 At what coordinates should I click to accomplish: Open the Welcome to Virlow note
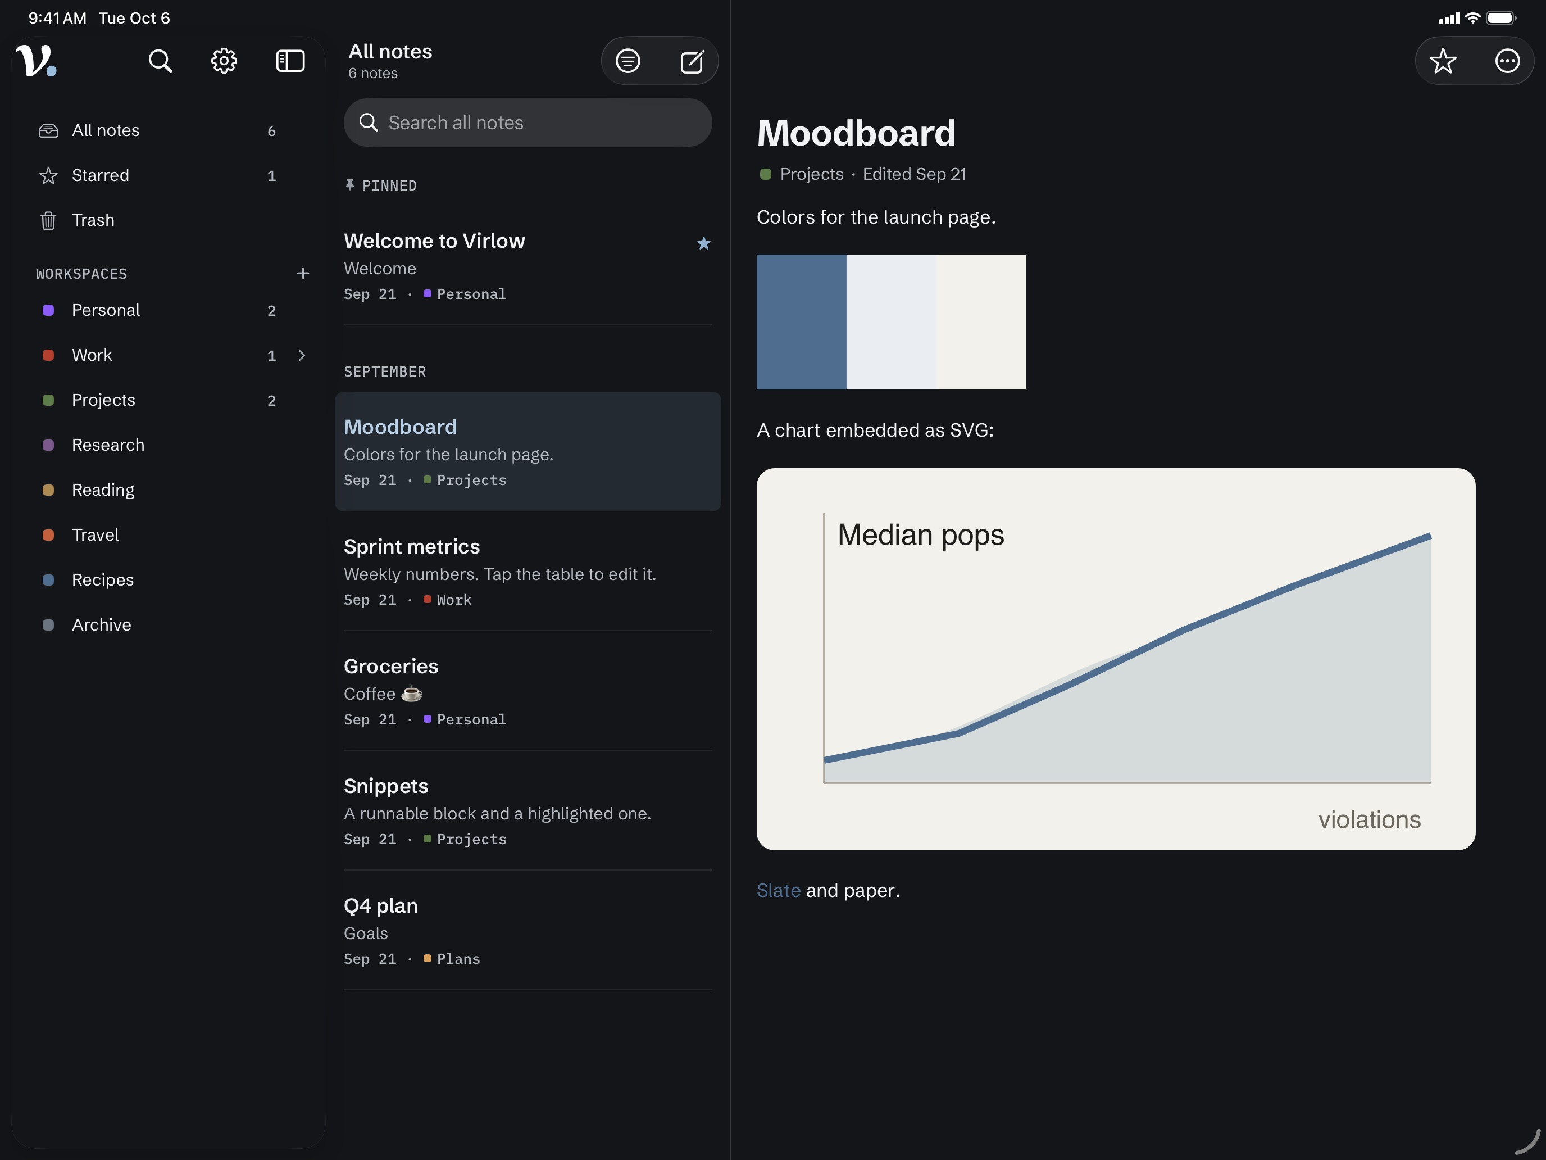click(x=528, y=266)
